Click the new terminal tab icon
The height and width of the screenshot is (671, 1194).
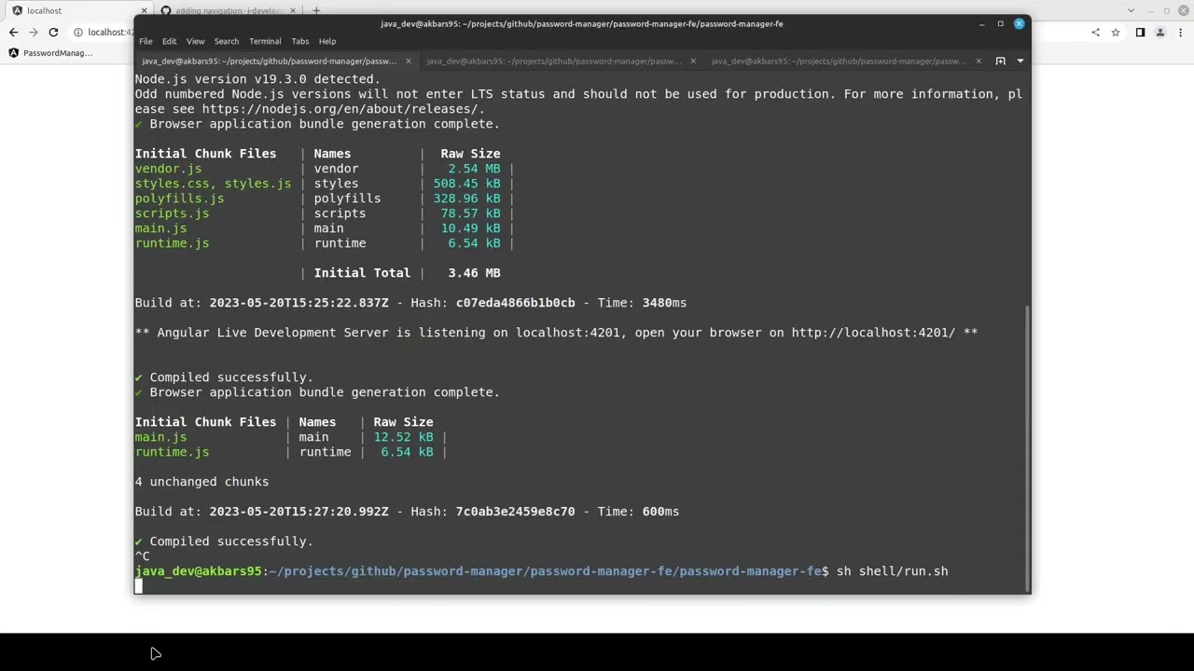coord(1000,61)
